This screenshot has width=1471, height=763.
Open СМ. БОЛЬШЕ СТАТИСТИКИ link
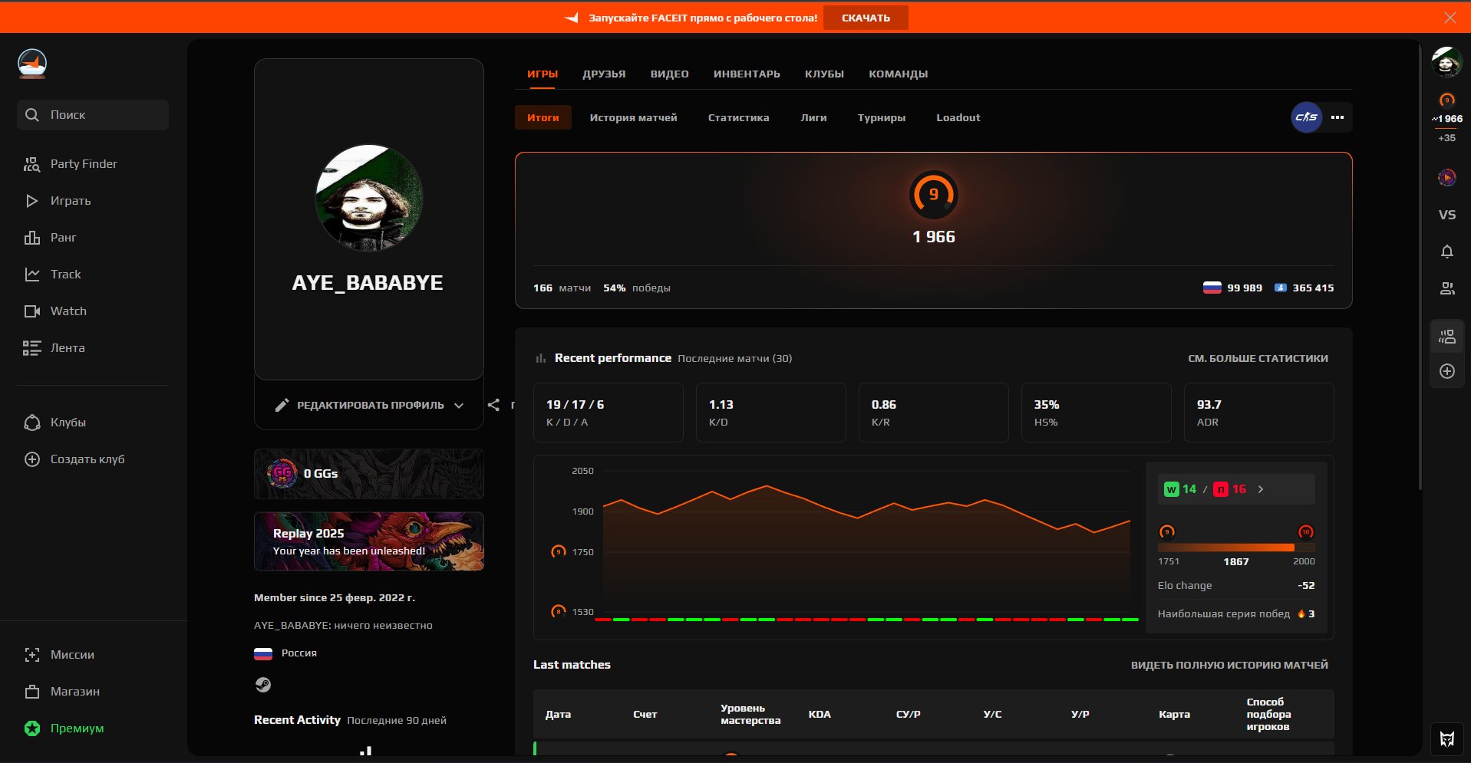click(1258, 358)
